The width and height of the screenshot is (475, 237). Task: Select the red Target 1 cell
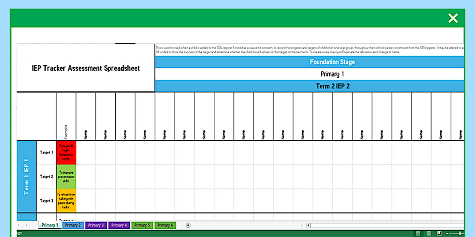pyautogui.click(x=66, y=152)
